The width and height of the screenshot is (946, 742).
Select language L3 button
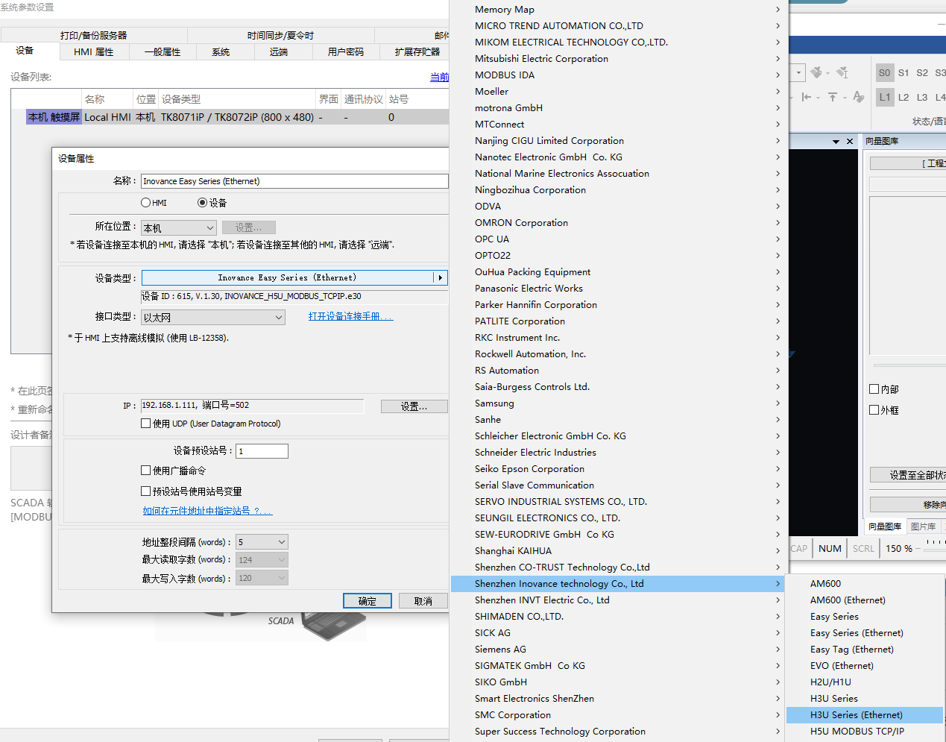click(x=922, y=97)
